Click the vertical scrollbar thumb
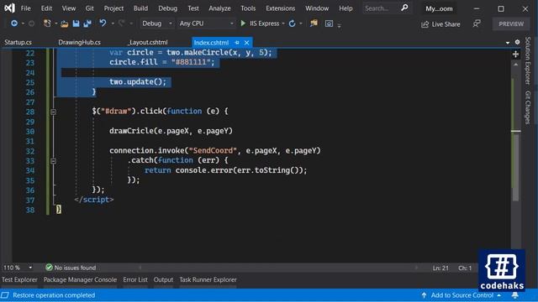This screenshot has height=302, width=538. (x=515, y=167)
